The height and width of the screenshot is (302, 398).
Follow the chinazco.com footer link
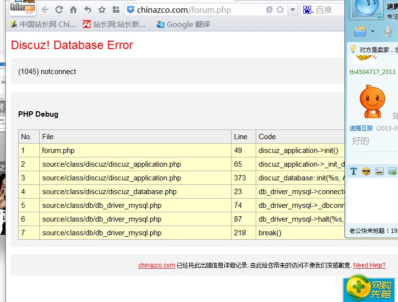157,265
